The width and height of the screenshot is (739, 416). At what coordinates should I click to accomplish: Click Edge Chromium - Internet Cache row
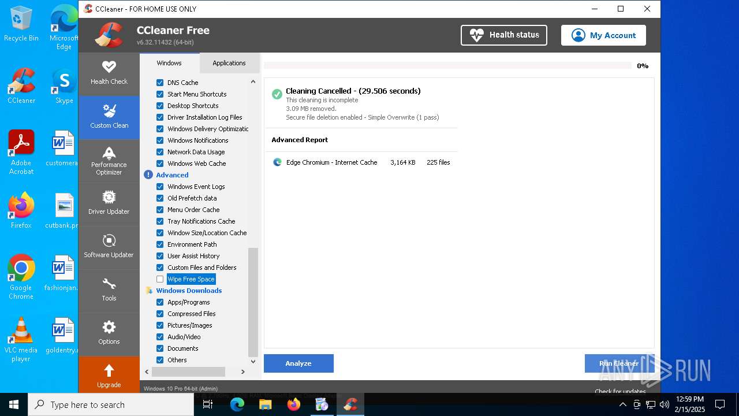[361, 162]
